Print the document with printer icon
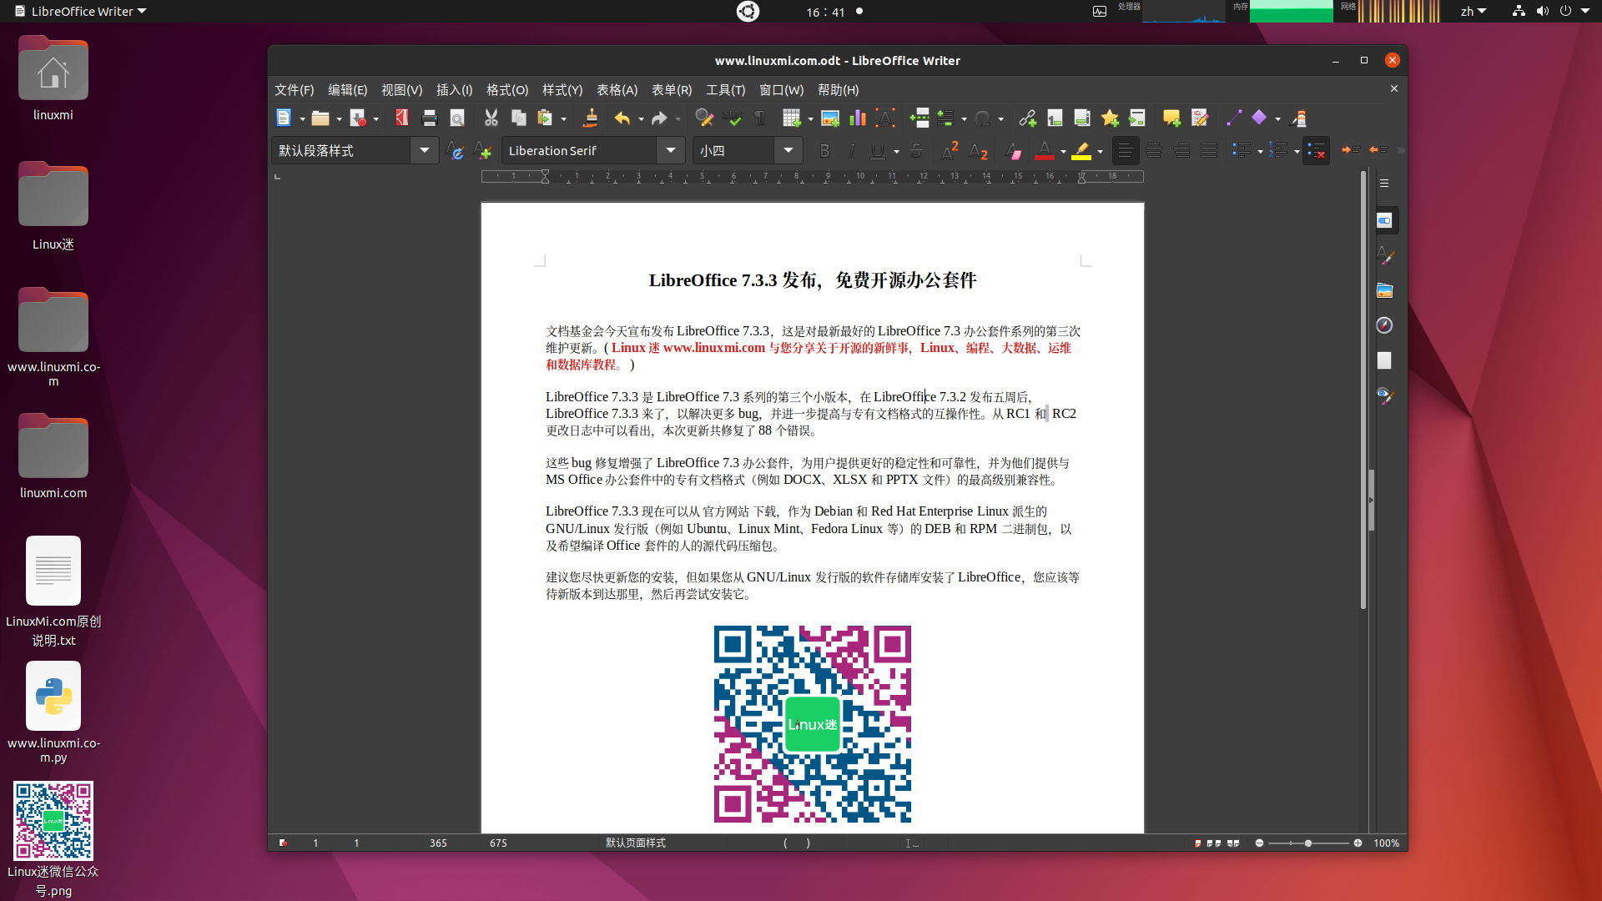This screenshot has width=1602, height=901. [430, 118]
